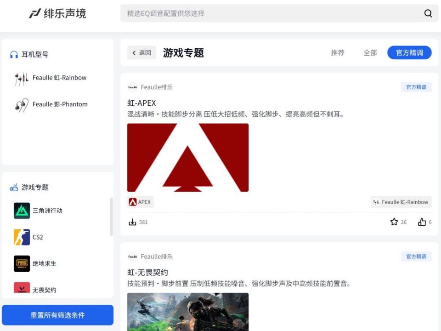
Task: Click the gamepad icon beside 游戏专题
Action: [14, 188]
